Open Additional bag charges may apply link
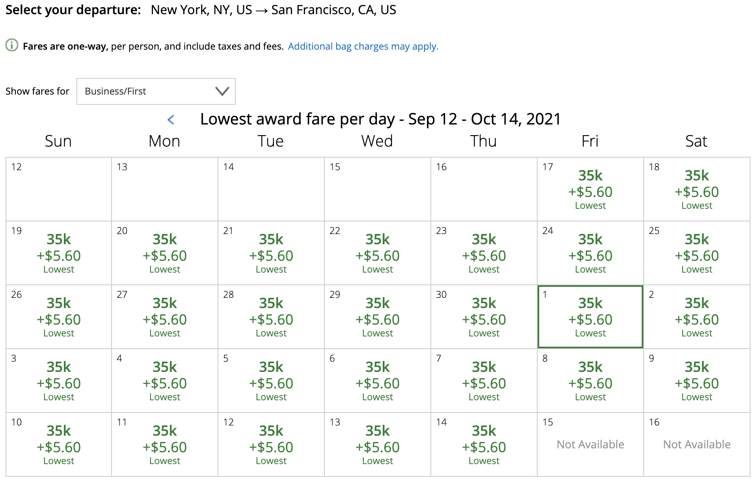 (363, 46)
